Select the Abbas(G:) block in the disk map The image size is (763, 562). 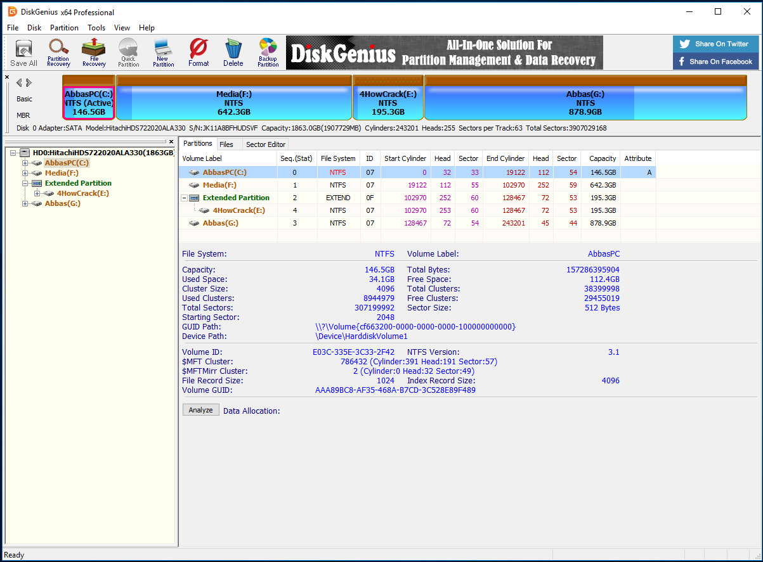pyautogui.click(x=585, y=97)
